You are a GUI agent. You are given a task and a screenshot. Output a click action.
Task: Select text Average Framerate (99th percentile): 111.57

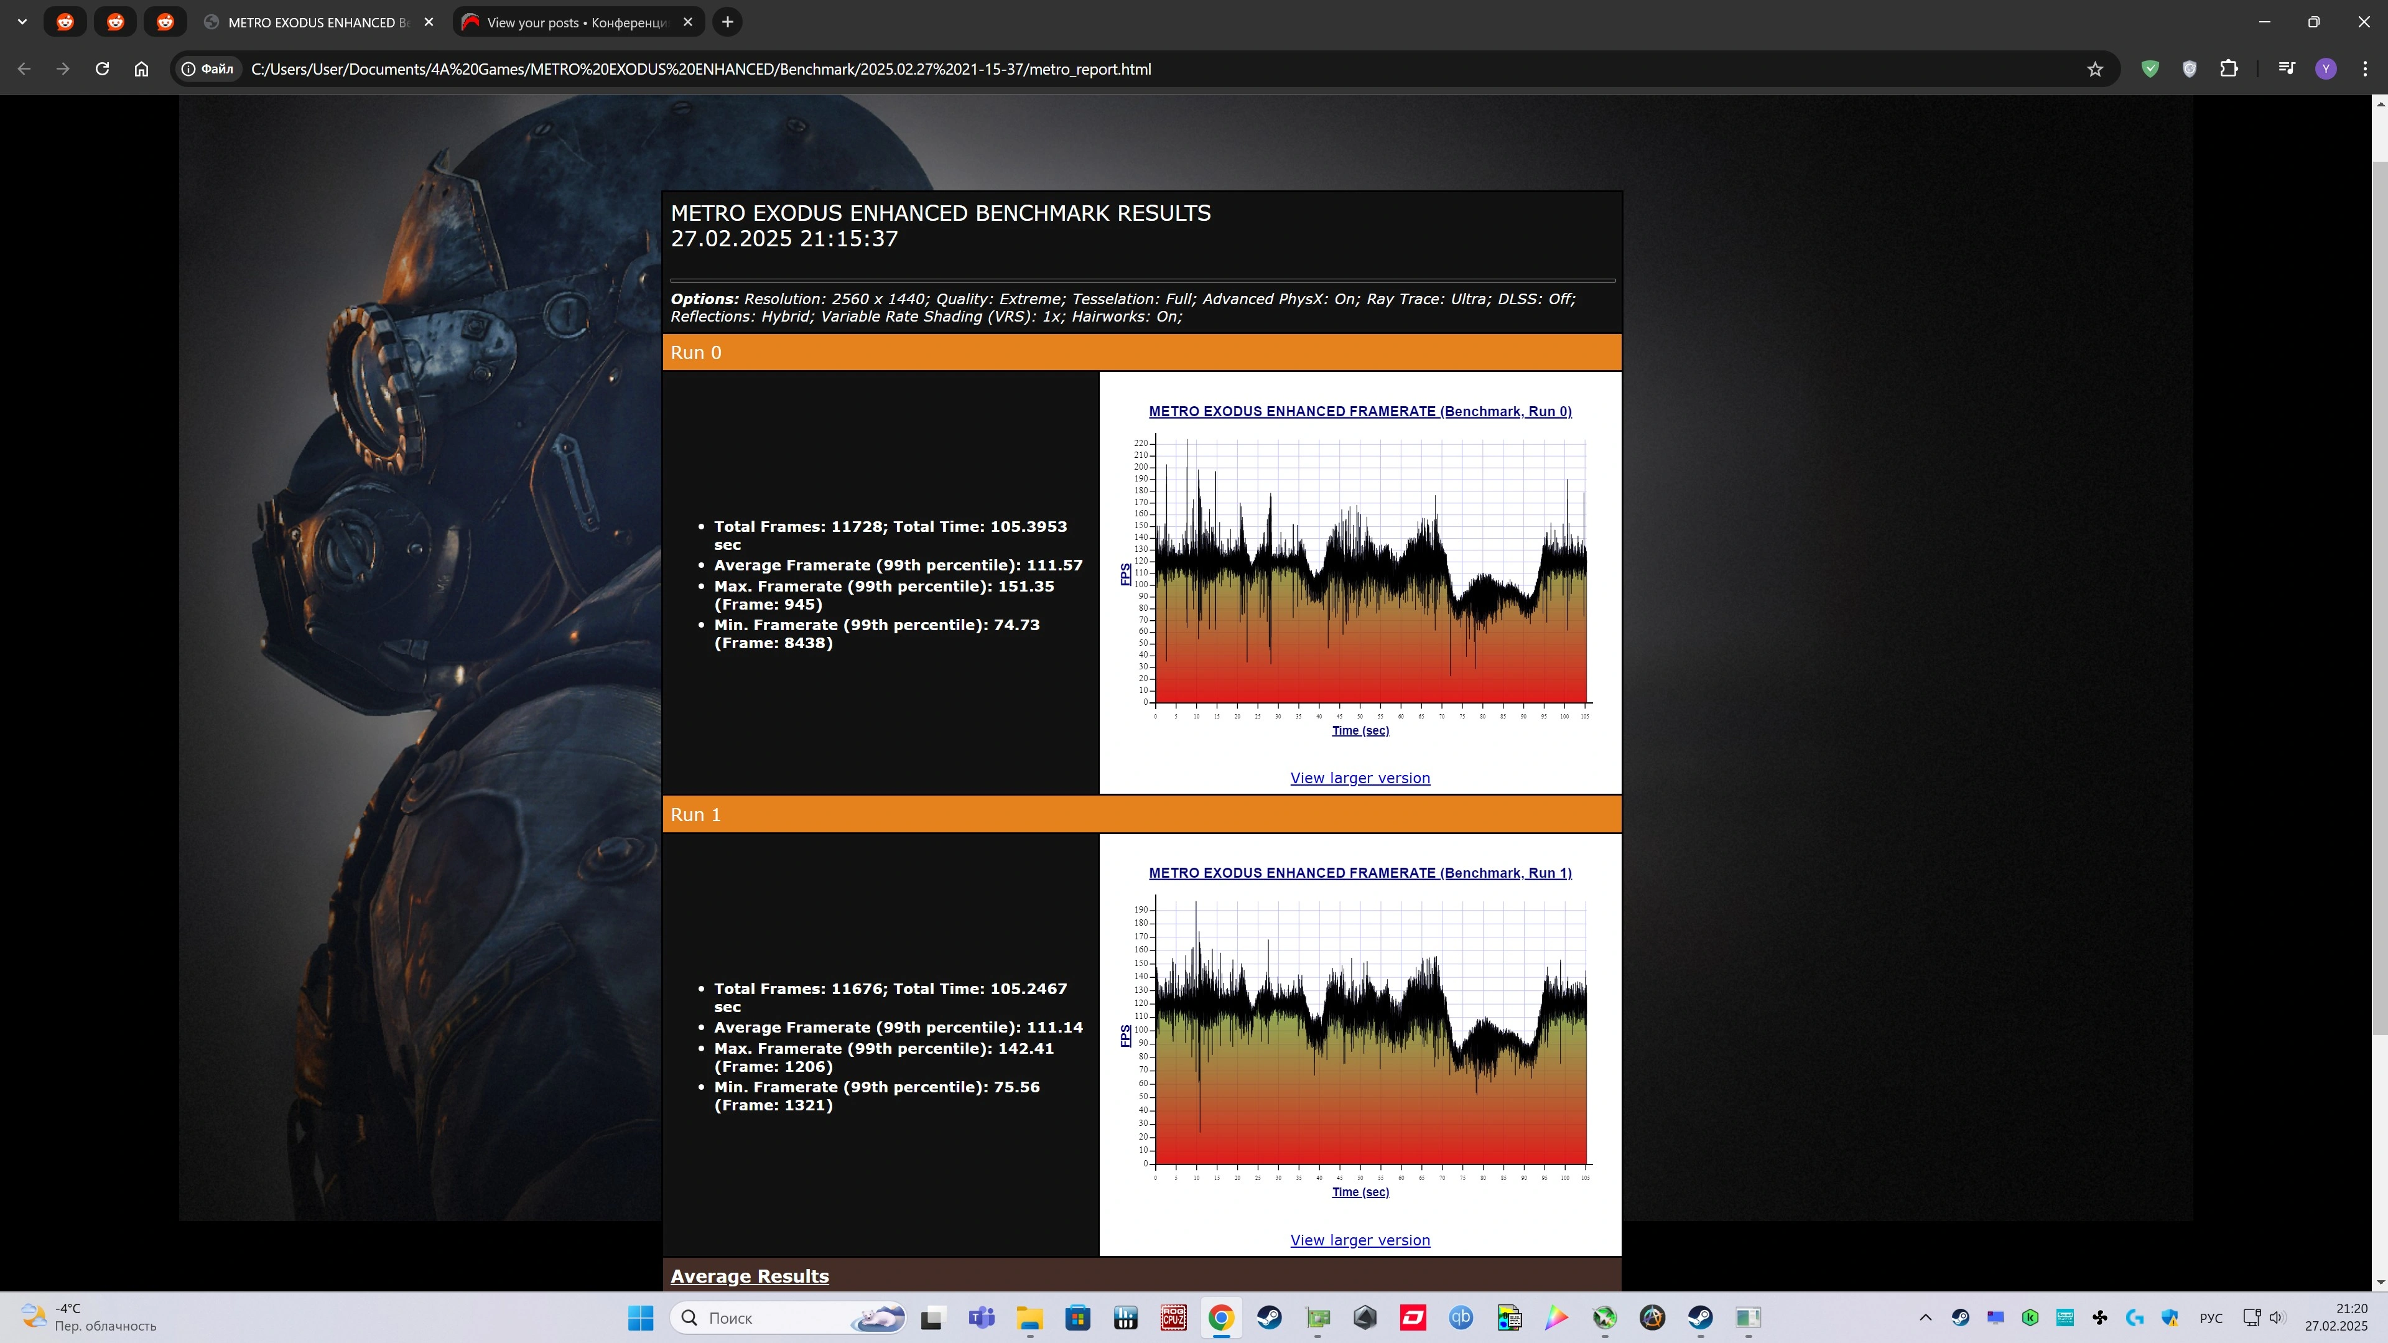coord(898,565)
